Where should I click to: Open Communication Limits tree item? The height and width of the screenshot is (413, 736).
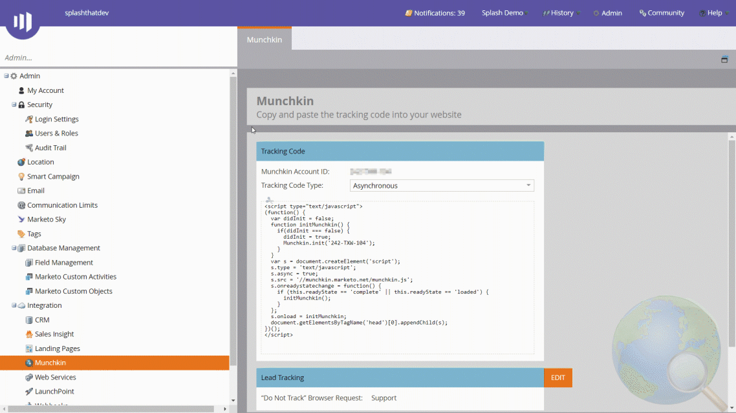pos(63,205)
